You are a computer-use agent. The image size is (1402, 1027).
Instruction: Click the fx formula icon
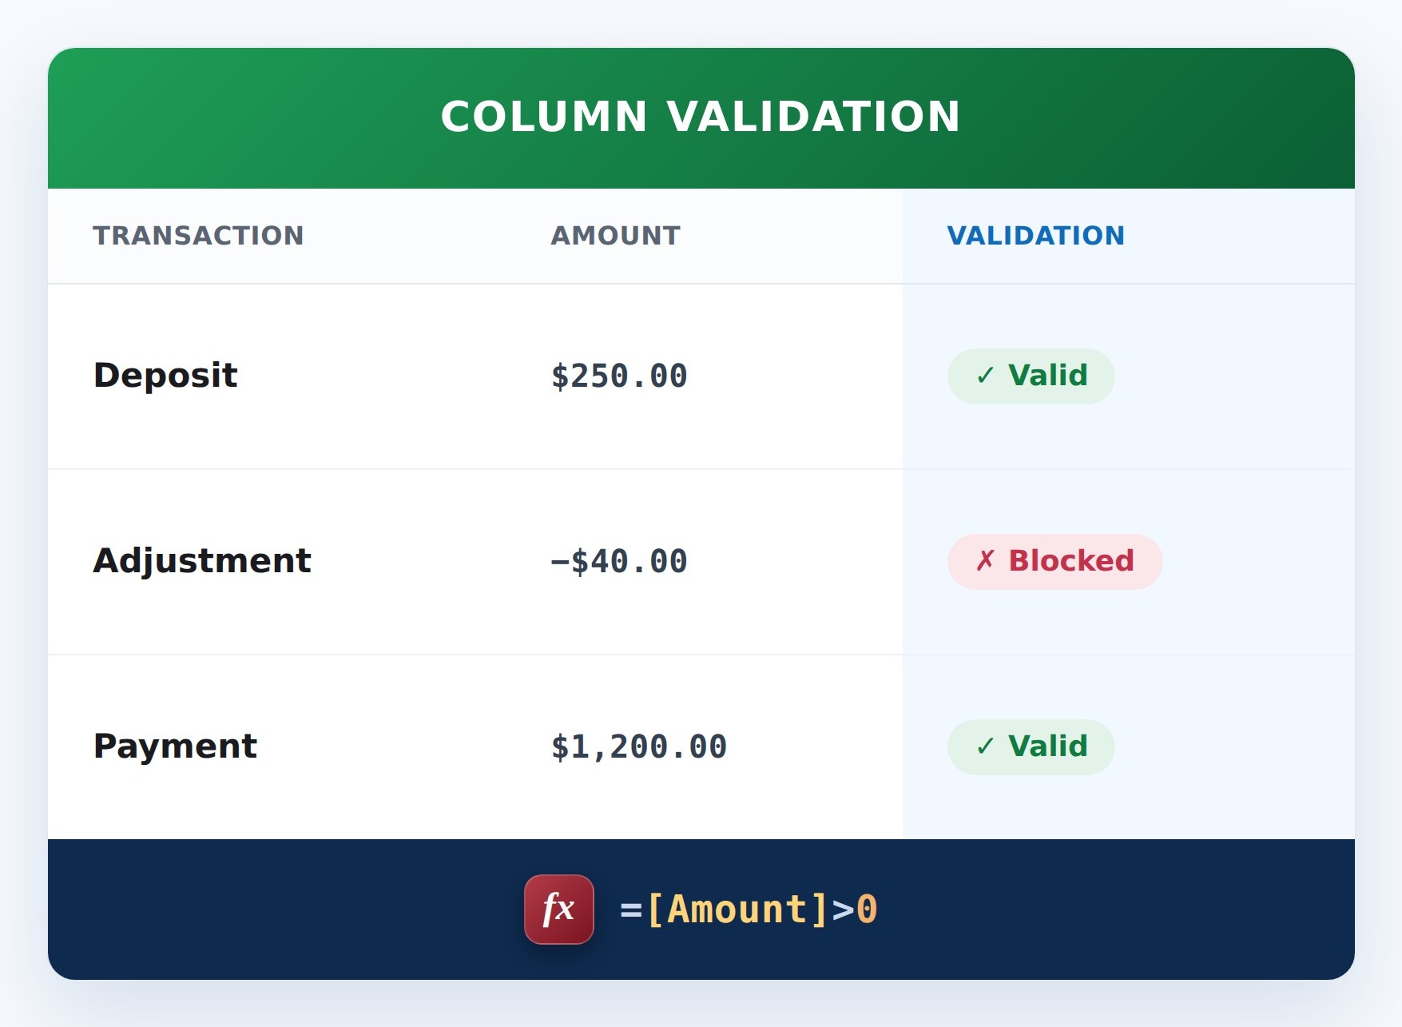(559, 910)
